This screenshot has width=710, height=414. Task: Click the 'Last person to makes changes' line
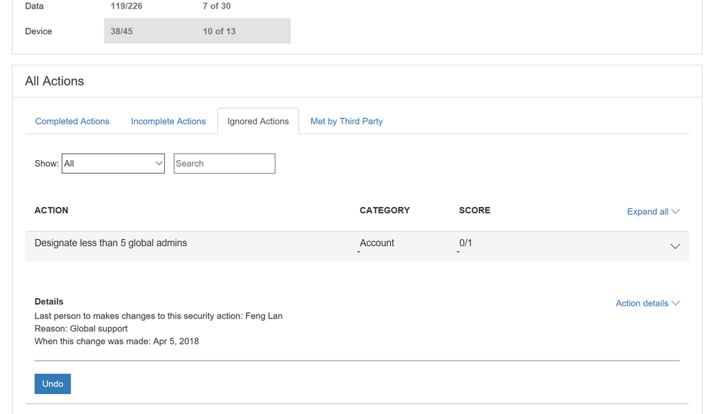tap(158, 316)
